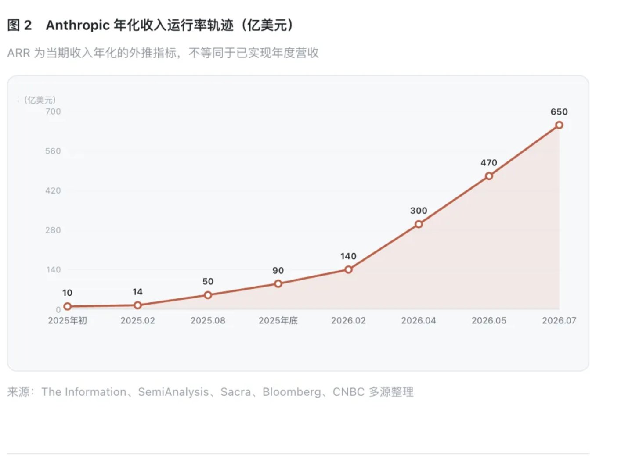Click the 470 data point marker
Image resolution: width=632 pixels, height=466 pixels.
[489, 176]
